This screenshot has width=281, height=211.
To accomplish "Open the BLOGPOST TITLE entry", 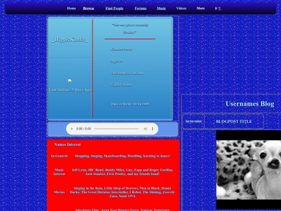I will [234, 121].
